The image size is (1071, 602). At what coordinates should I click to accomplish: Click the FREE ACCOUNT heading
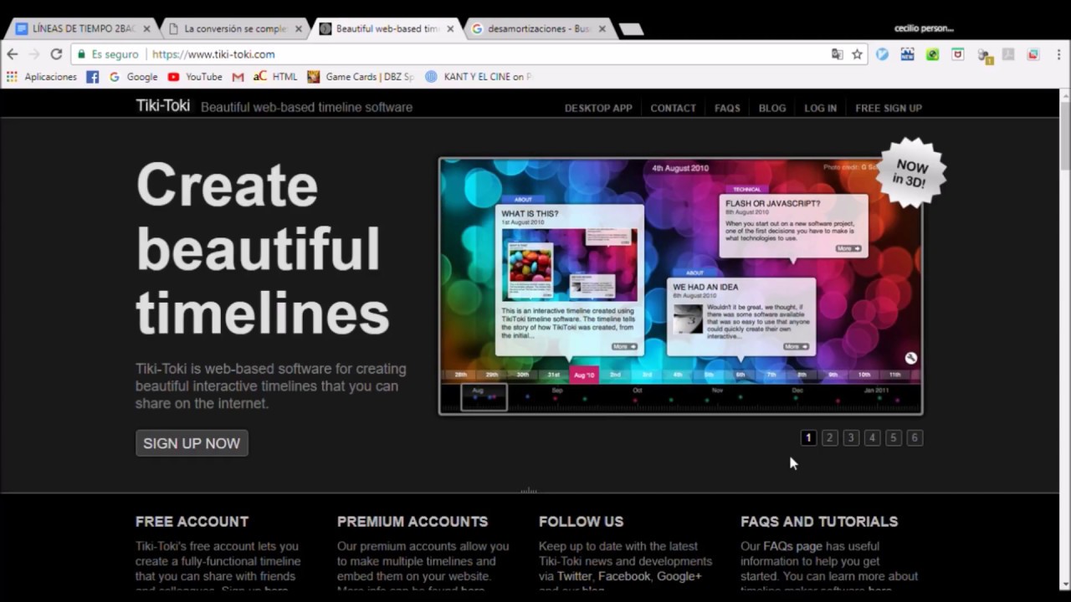(x=192, y=522)
